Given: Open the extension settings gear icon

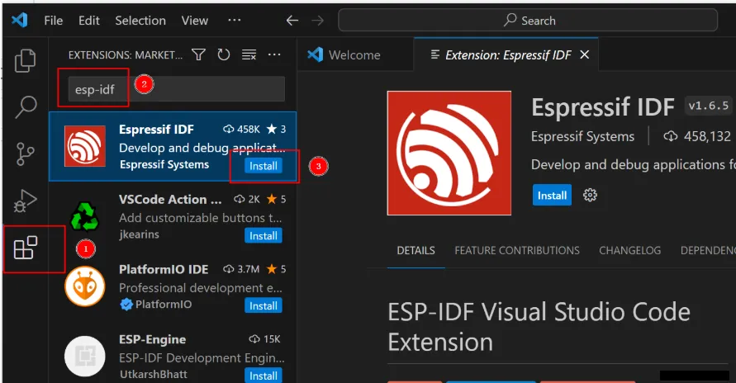Looking at the screenshot, I should click(590, 196).
